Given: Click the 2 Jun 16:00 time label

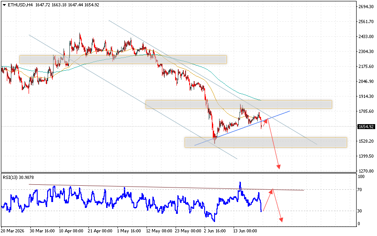Looking at the screenshot, I should tap(215, 231).
